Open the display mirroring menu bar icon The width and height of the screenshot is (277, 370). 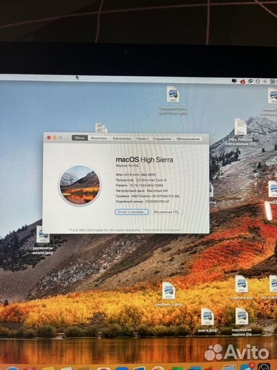point(234,81)
